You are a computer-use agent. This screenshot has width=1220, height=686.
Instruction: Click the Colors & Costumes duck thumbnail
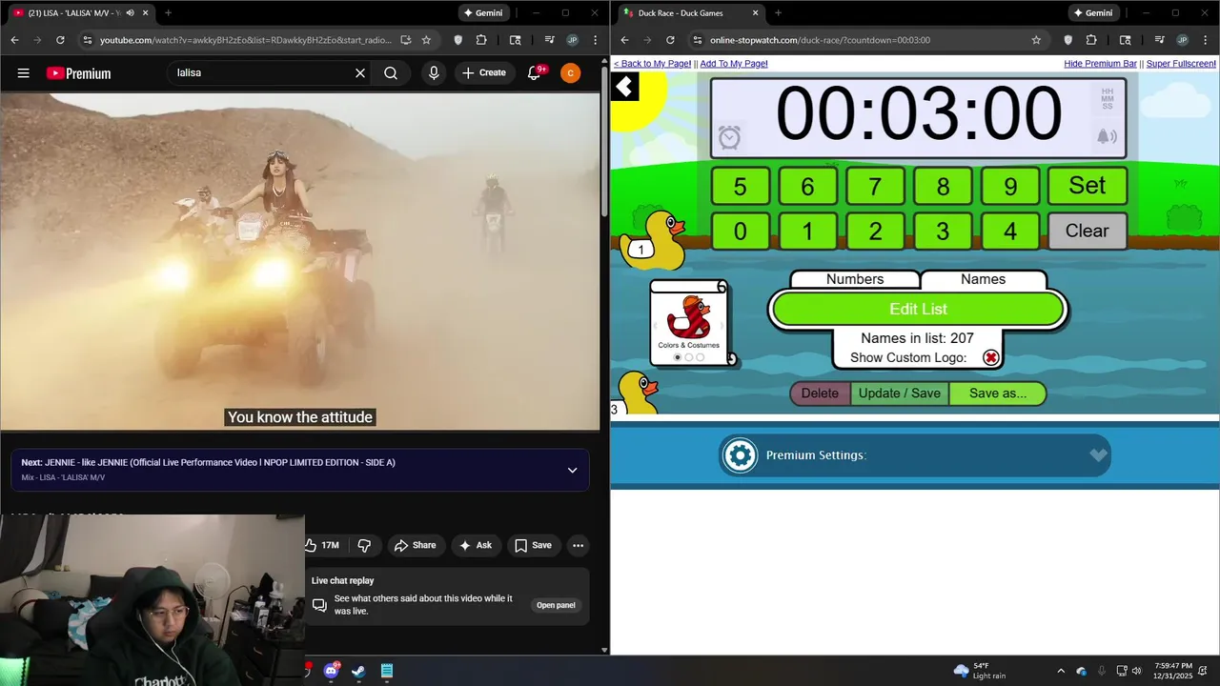689,317
